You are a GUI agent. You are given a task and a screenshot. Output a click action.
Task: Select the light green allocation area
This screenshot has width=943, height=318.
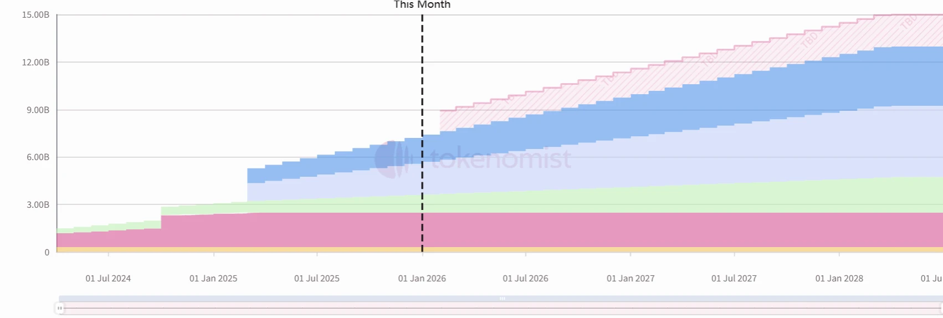coord(609,201)
